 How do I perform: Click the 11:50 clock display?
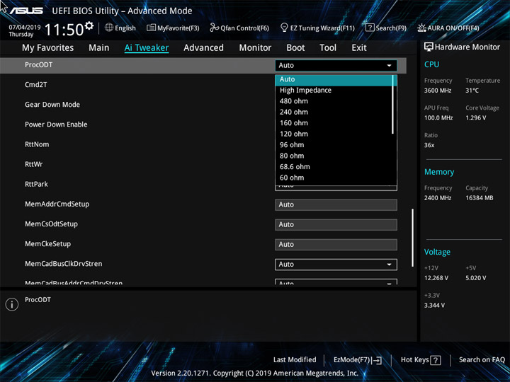(x=64, y=30)
